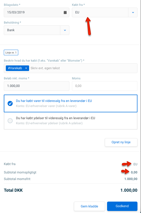Click the Linje nr. 1 label
141x213 pixels.
(x=11, y=52)
